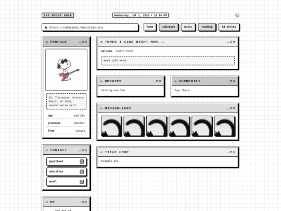281x211 pixels.
Task: Close the Minigallery window
Action: [234, 108]
